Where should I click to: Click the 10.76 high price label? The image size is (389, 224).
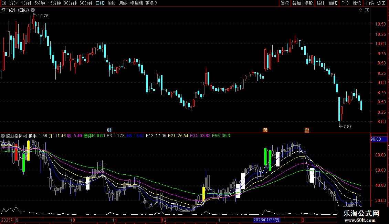[43, 16]
